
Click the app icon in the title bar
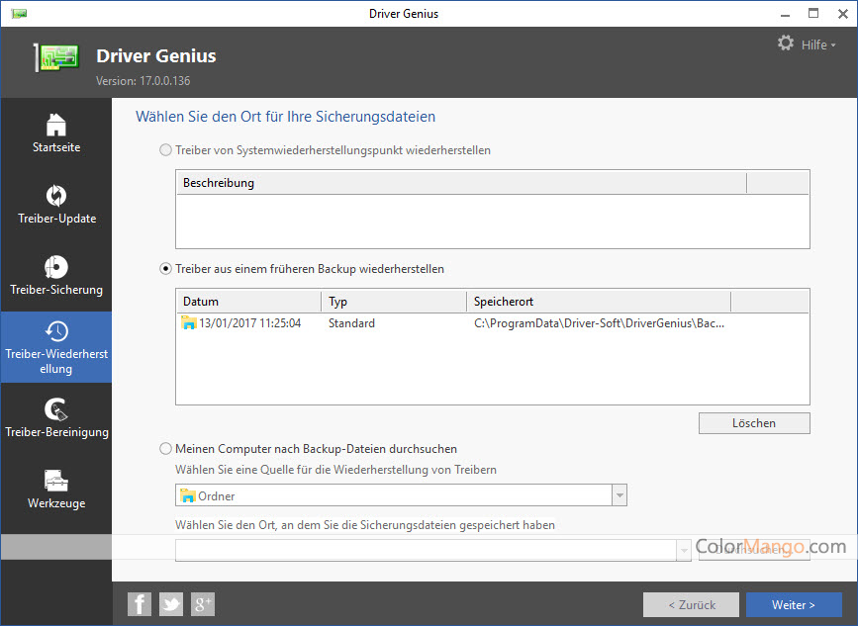point(19,14)
